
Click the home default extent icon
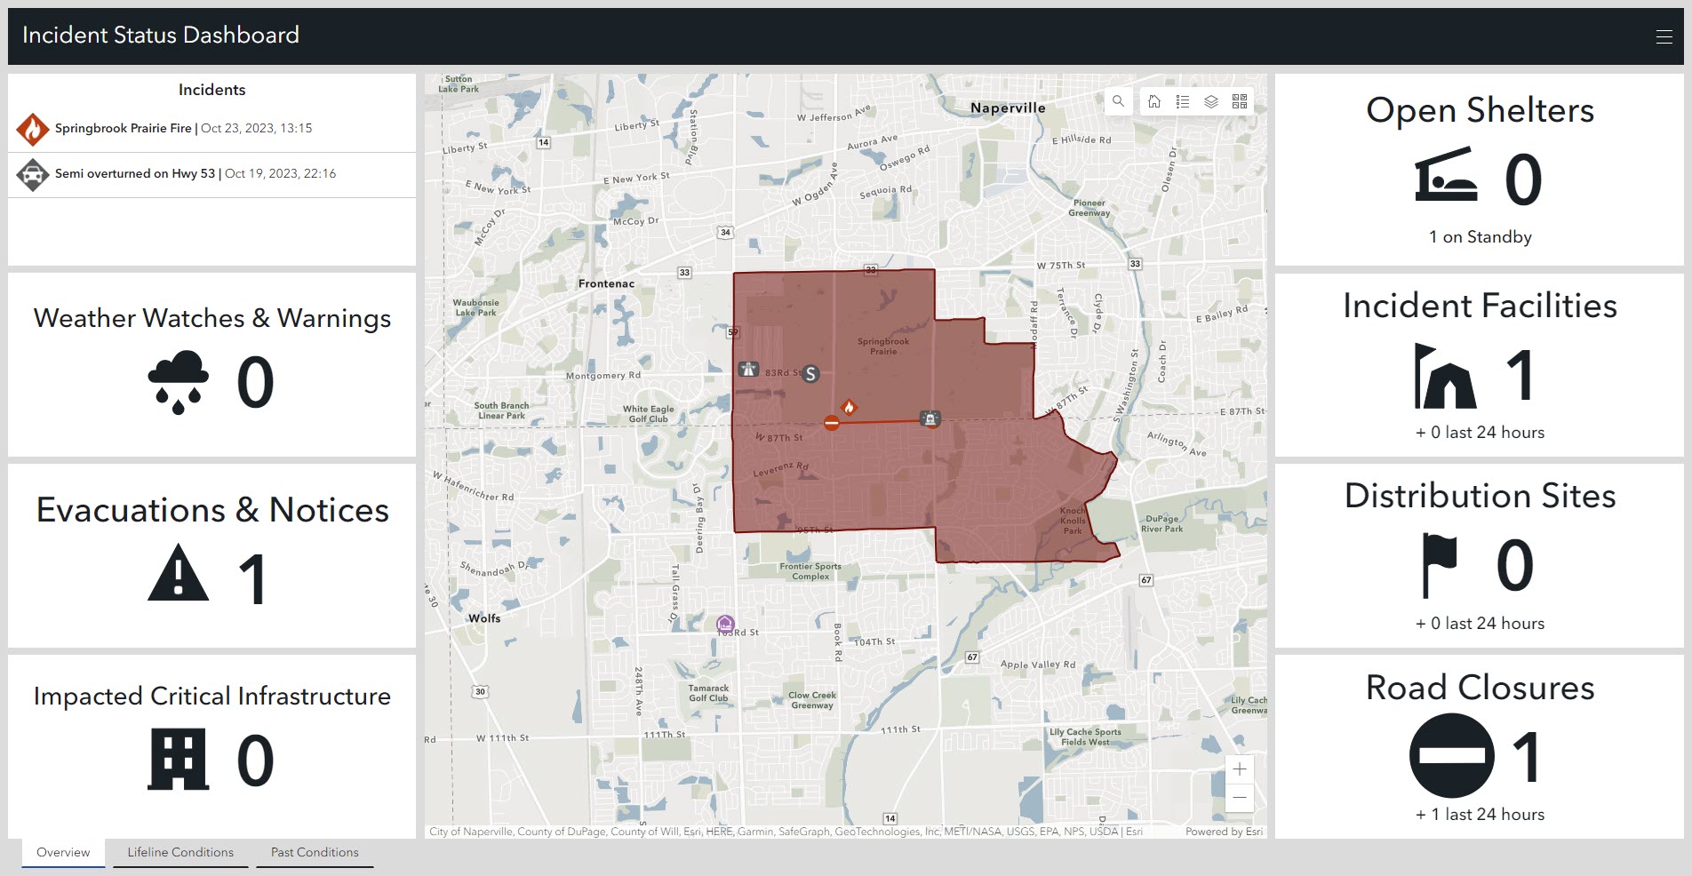(1153, 101)
